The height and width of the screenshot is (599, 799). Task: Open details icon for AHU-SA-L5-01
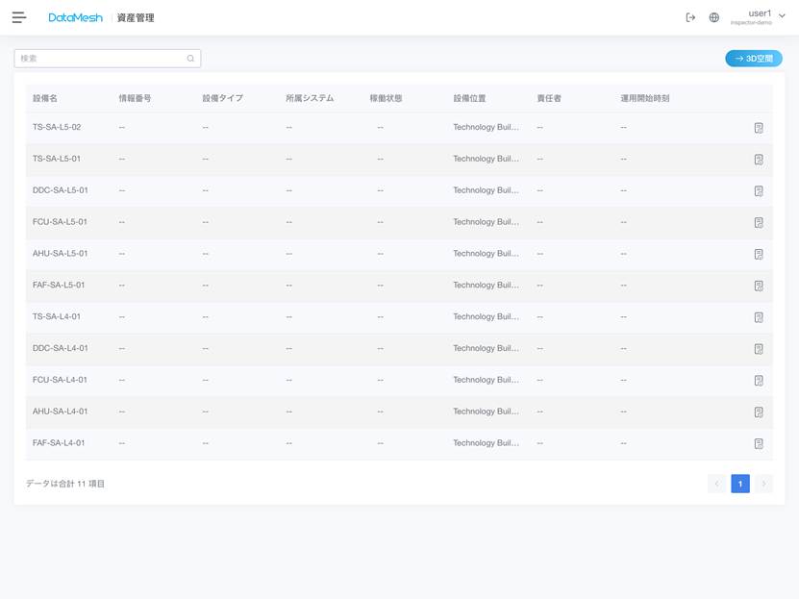pyautogui.click(x=759, y=254)
